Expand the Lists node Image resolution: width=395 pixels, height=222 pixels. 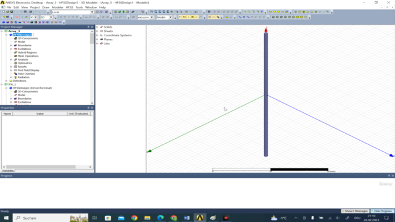(98, 44)
